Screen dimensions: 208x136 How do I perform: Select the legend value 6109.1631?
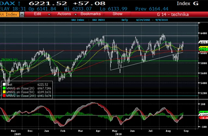(x=44, y=92)
